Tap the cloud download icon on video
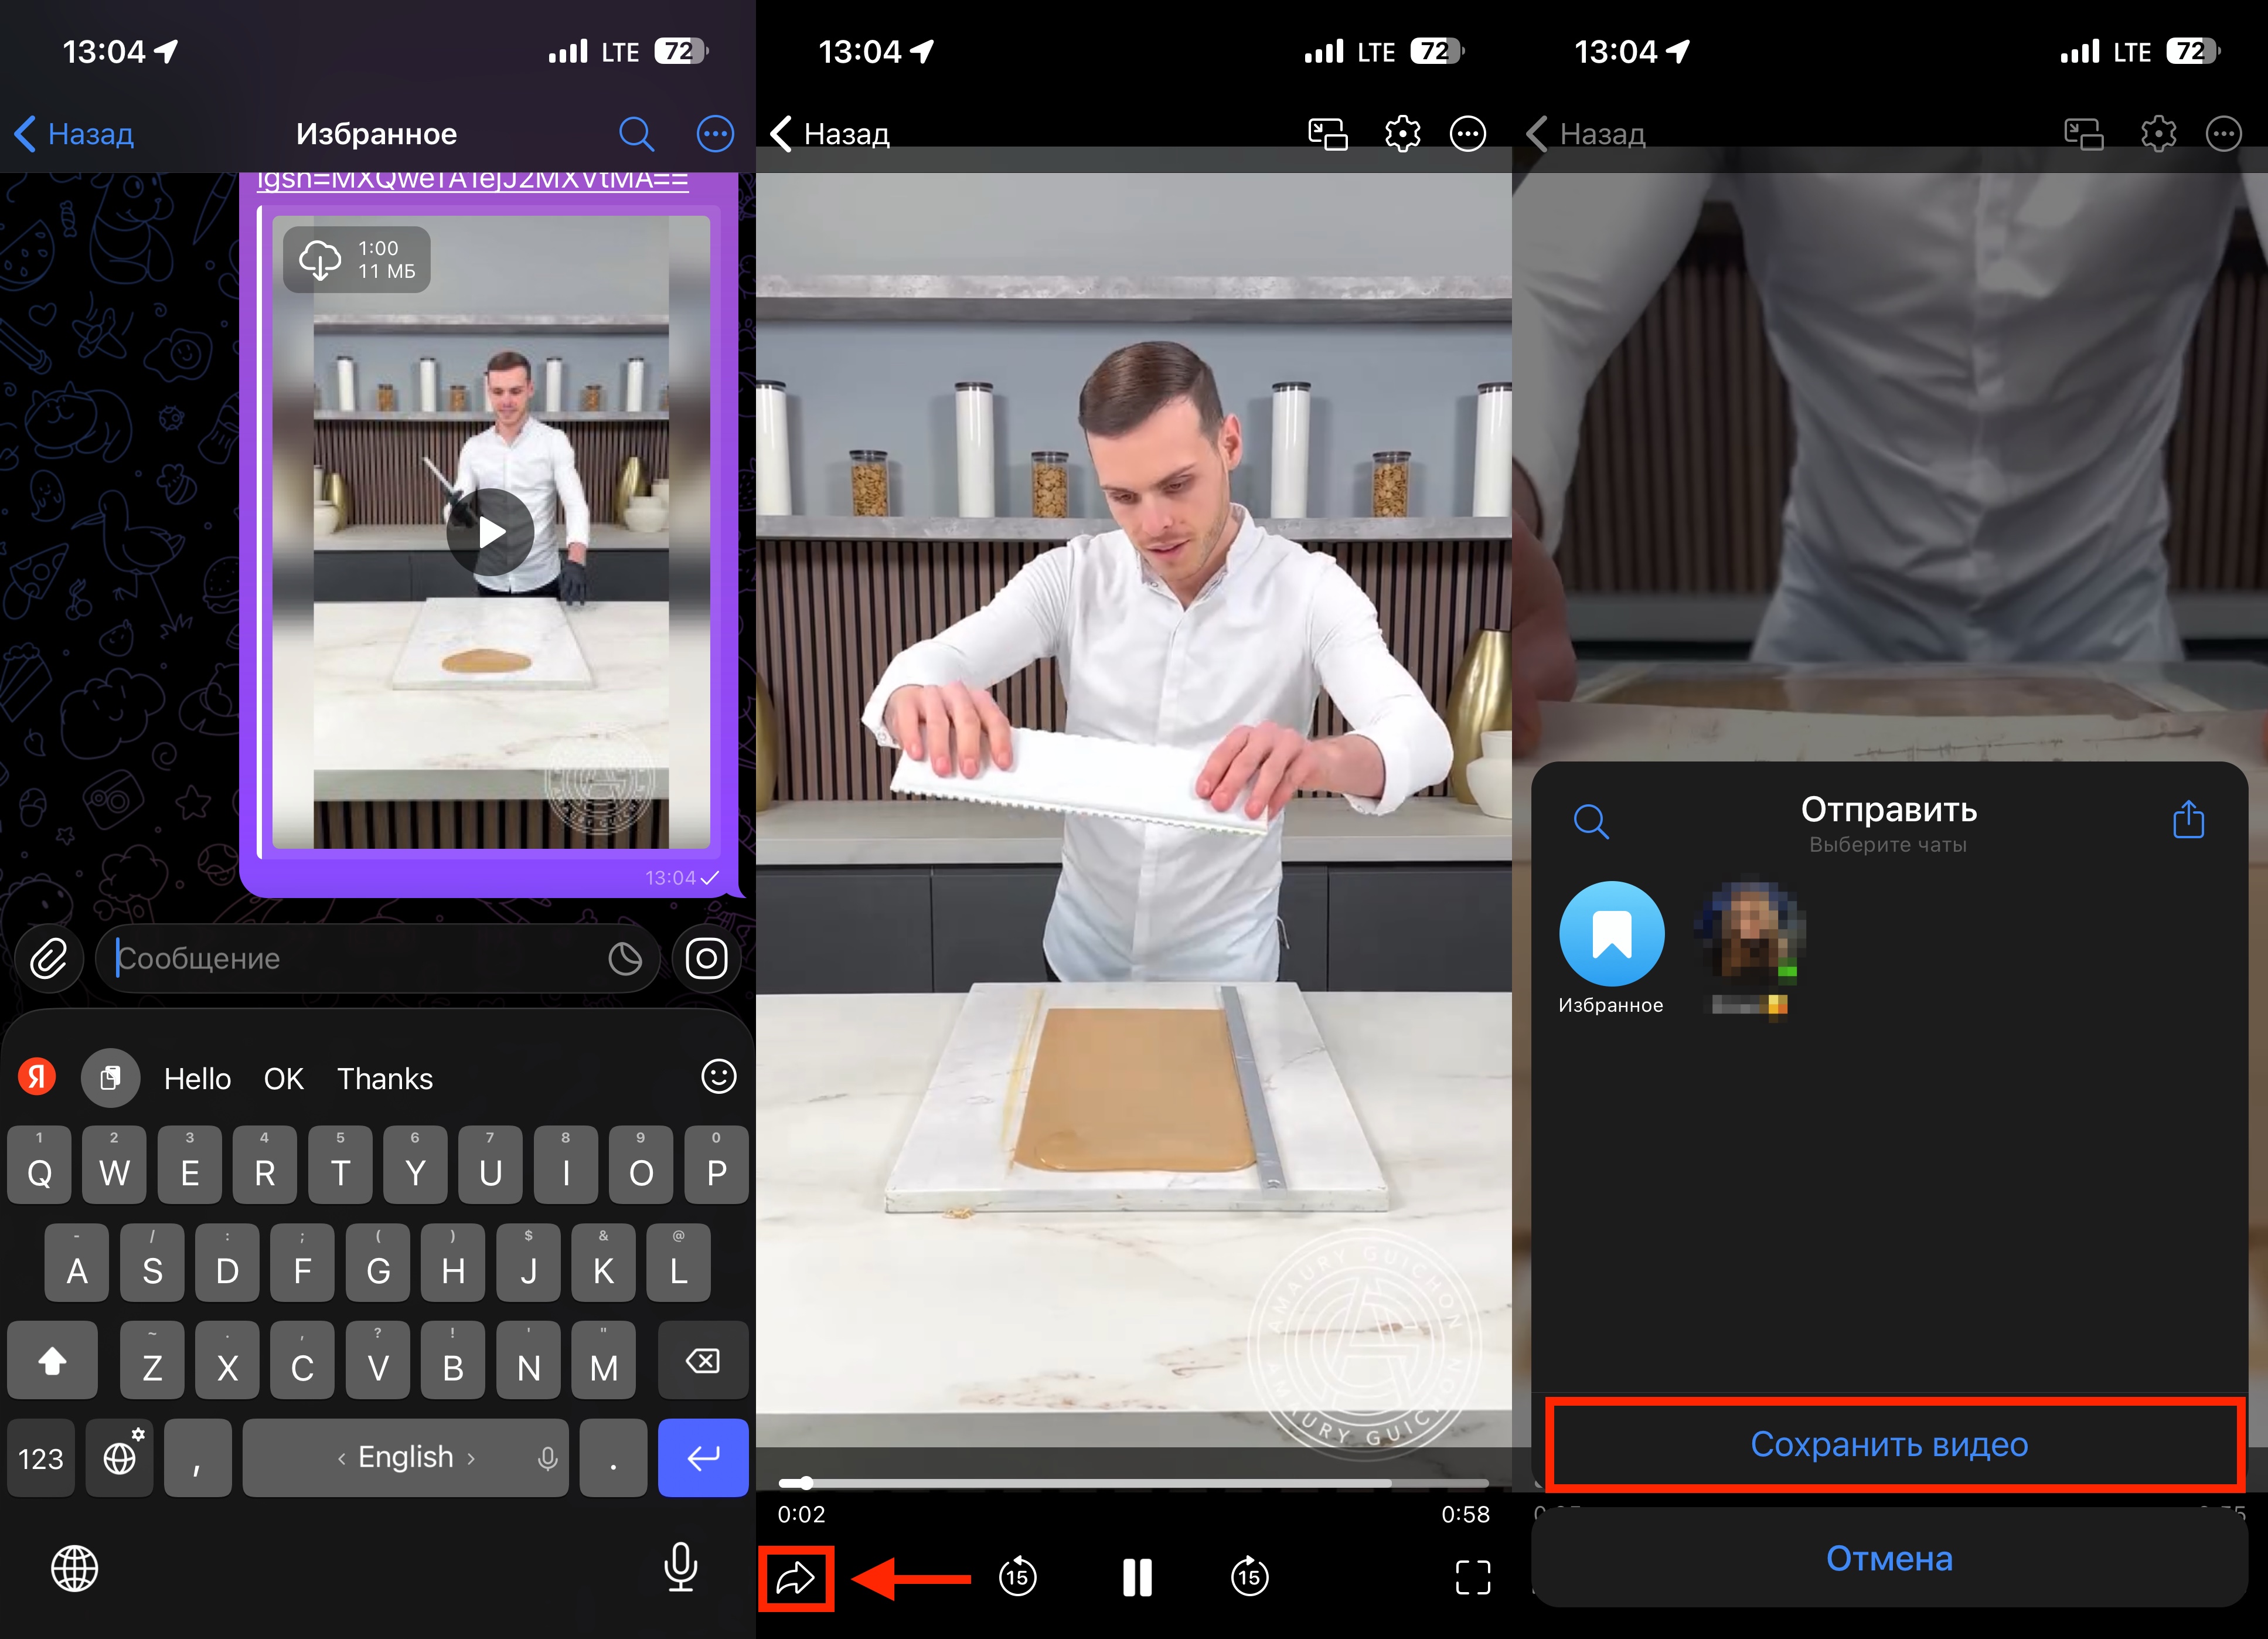Viewport: 2268px width, 1639px height. coord(320,260)
